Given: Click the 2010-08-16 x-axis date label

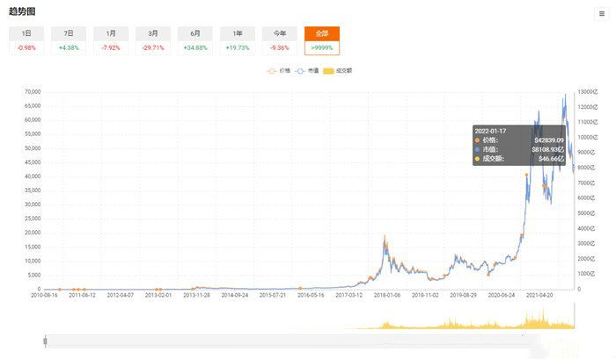Looking at the screenshot, I should 44,295.
